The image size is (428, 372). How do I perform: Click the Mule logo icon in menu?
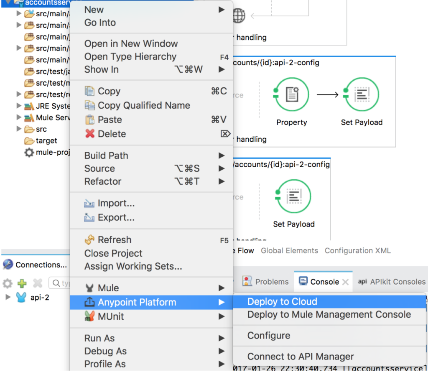(x=89, y=288)
